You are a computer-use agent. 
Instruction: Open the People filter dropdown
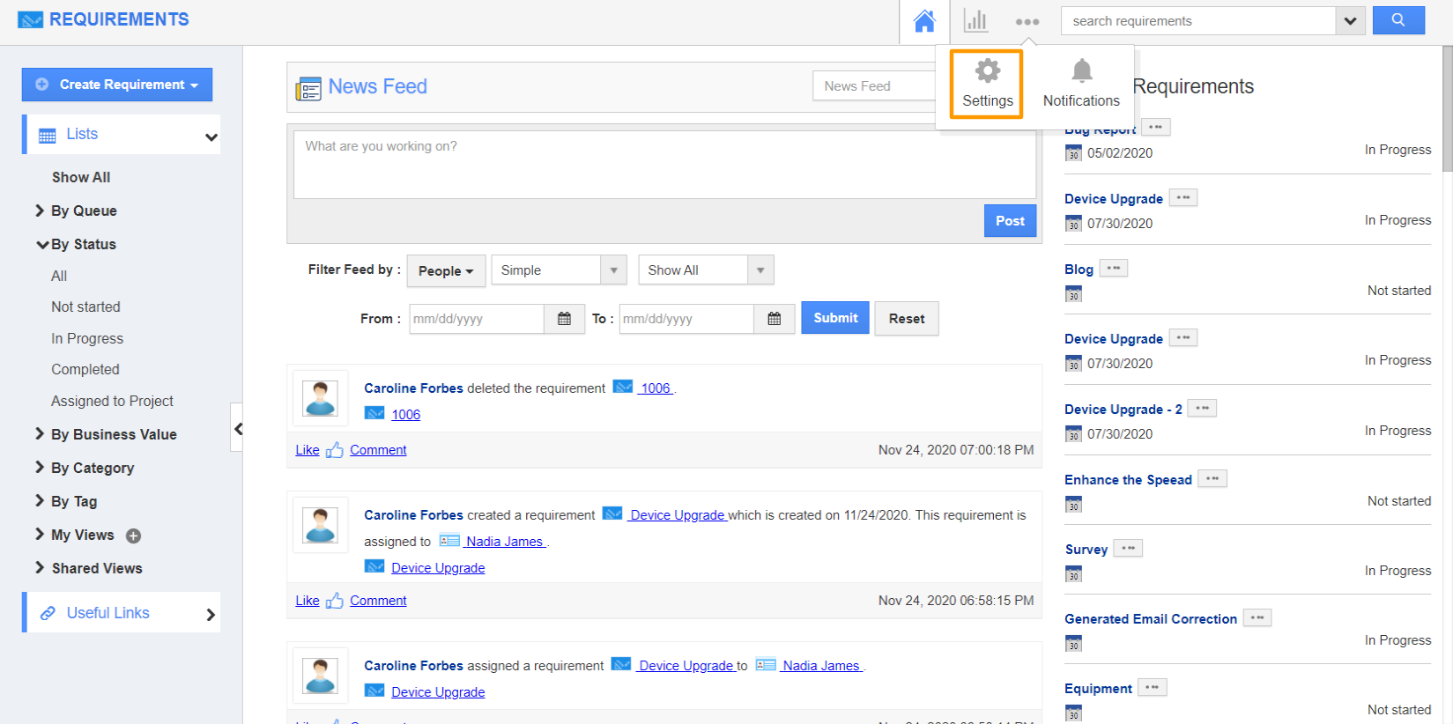446,270
